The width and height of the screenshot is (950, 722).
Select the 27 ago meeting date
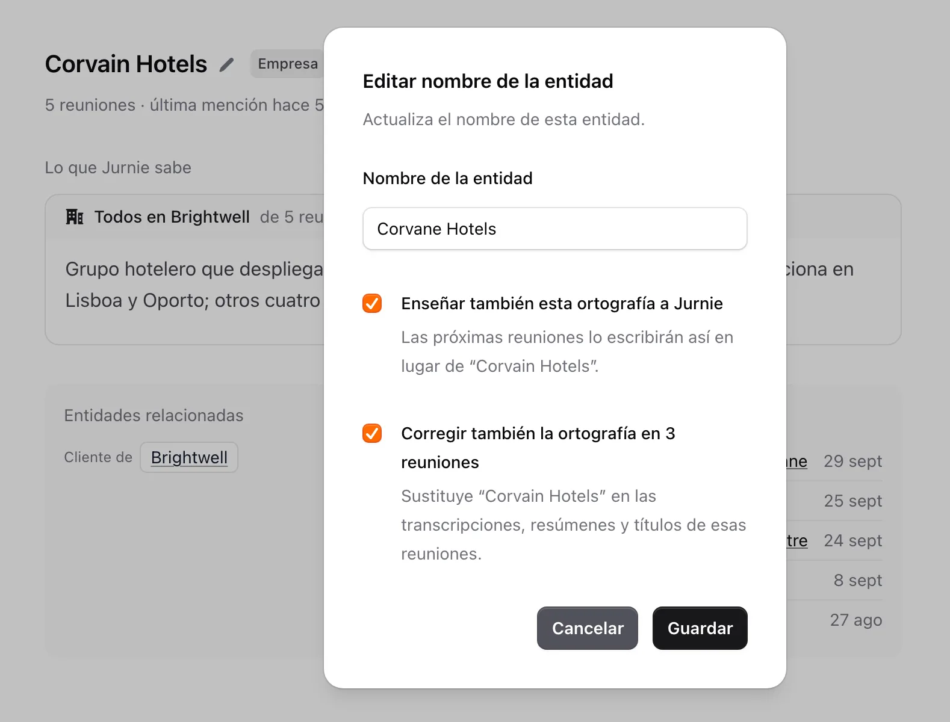click(x=856, y=620)
